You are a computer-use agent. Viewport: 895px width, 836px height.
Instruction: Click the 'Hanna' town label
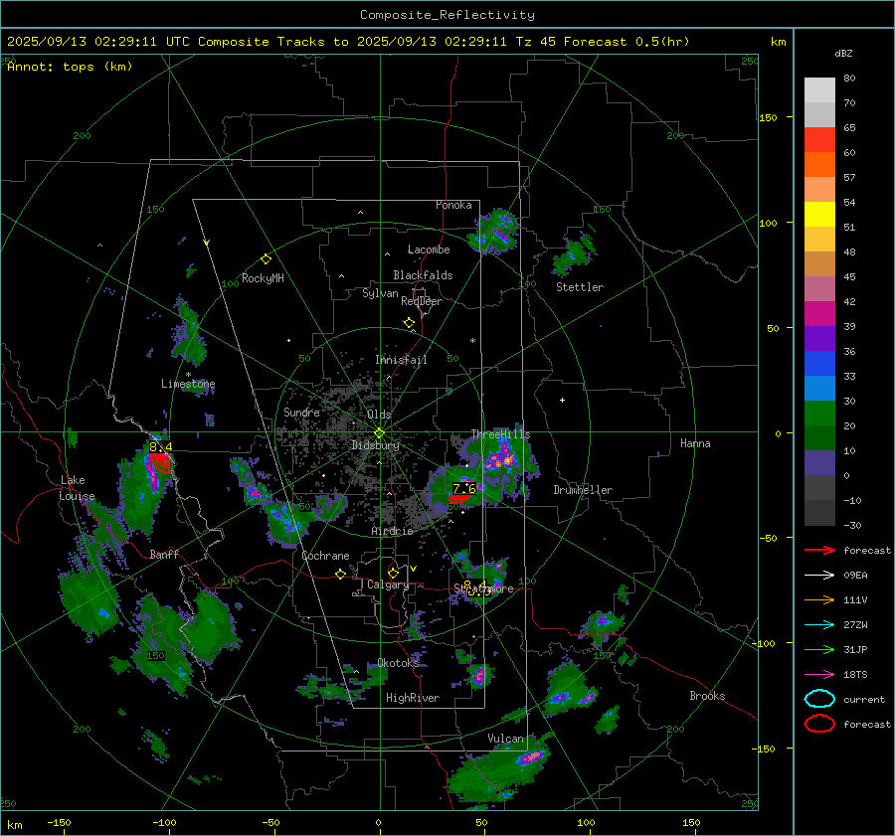pyautogui.click(x=695, y=443)
